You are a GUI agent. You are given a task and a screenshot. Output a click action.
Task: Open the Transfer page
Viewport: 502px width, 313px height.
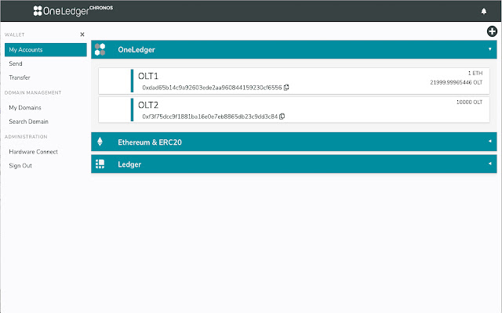pos(20,77)
